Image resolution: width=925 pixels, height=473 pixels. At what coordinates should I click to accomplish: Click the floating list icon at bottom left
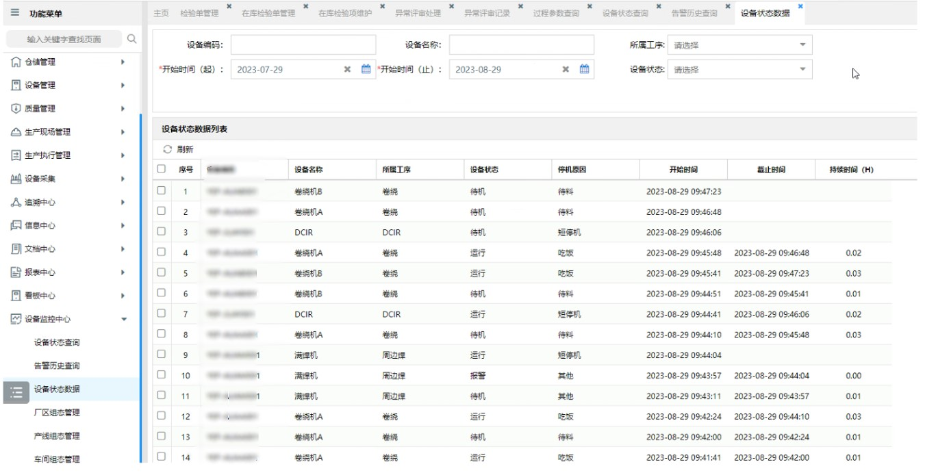(17, 392)
